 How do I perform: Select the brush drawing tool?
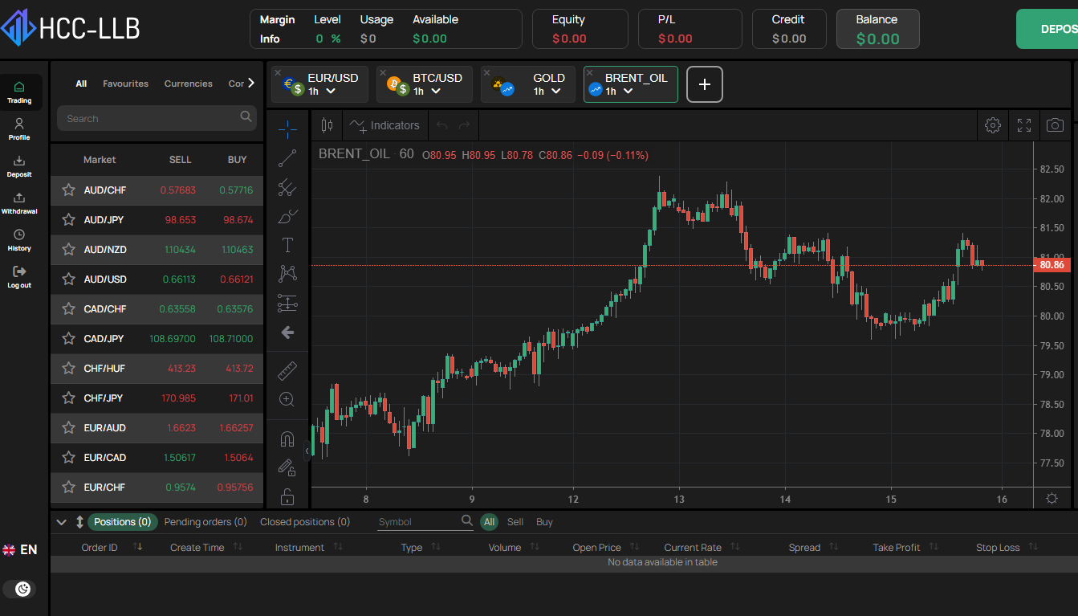(x=287, y=216)
